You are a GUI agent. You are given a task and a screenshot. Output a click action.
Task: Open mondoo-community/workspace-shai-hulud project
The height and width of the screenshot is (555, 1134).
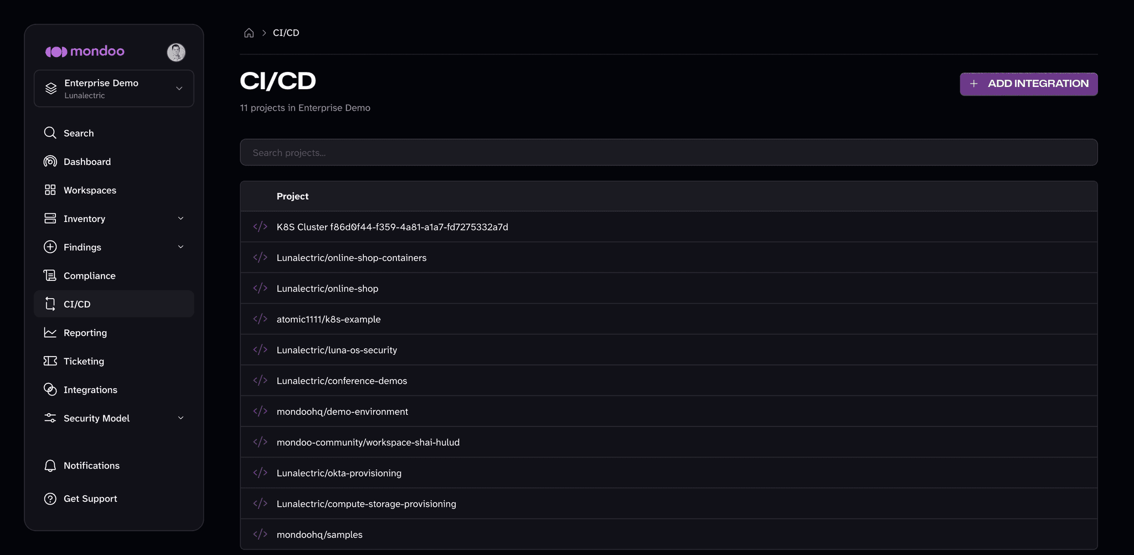point(669,442)
